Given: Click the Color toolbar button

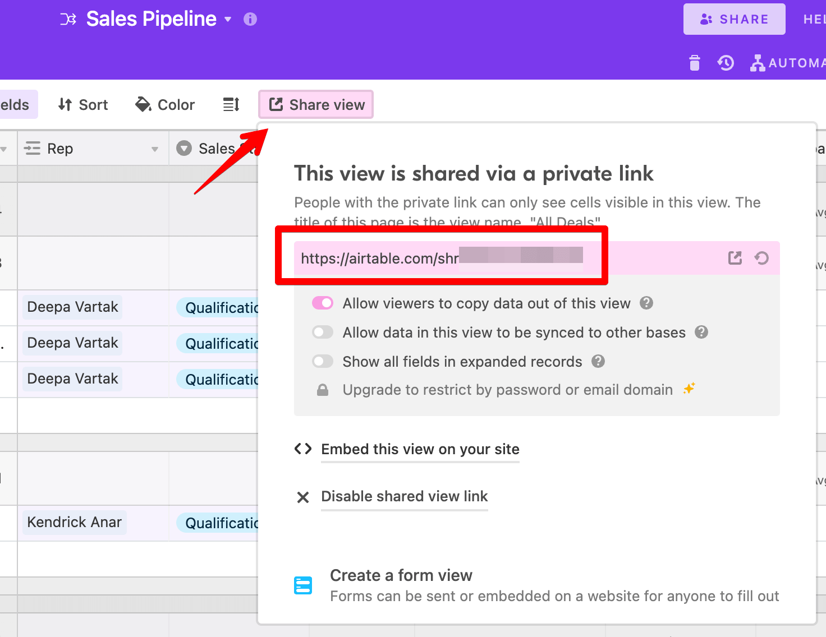Looking at the screenshot, I should click(165, 105).
